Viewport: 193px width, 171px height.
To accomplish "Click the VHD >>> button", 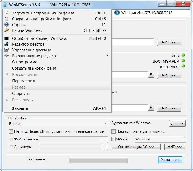I will [175, 147].
